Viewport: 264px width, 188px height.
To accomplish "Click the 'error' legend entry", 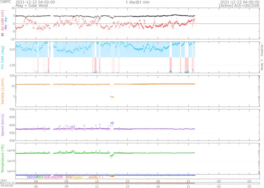I will click(x=69, y=177).
